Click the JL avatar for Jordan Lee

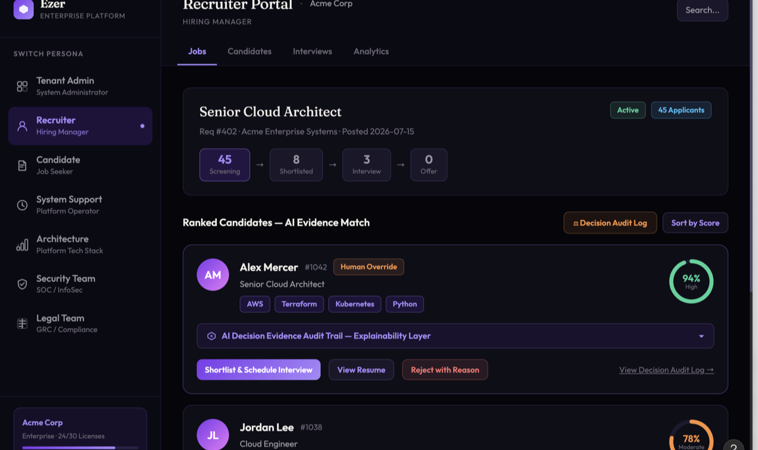[x=213, y=435]
